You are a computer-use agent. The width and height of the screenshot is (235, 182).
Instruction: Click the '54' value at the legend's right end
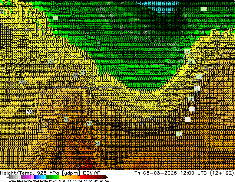coord(107,181)
